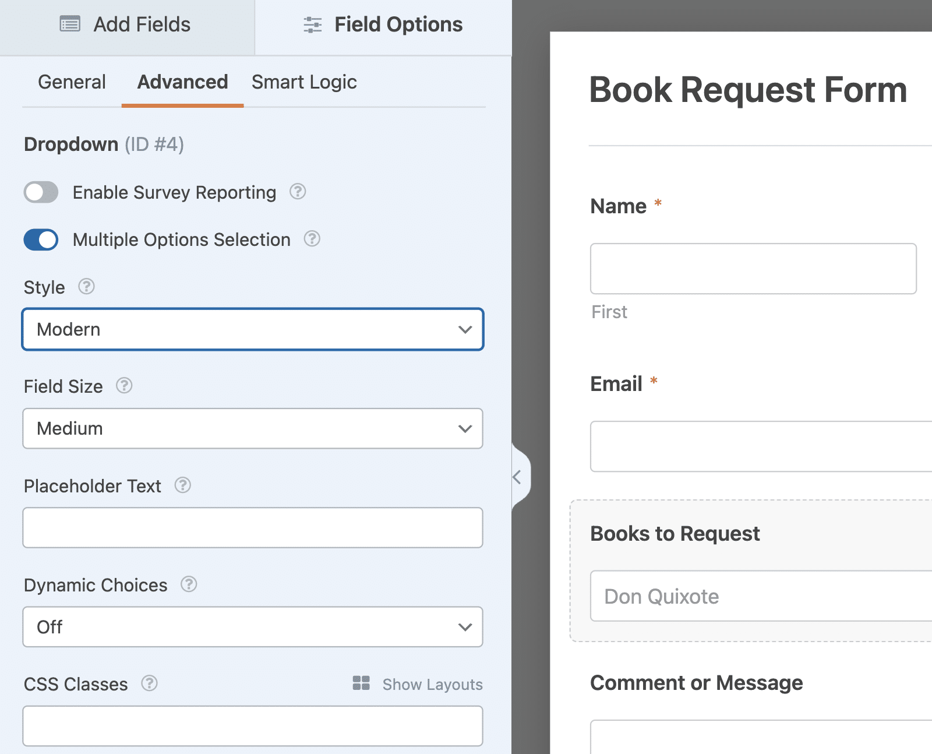The image size is (932, 754).
Task: Click the Add Fields panel icon
Action: point(69,24)
